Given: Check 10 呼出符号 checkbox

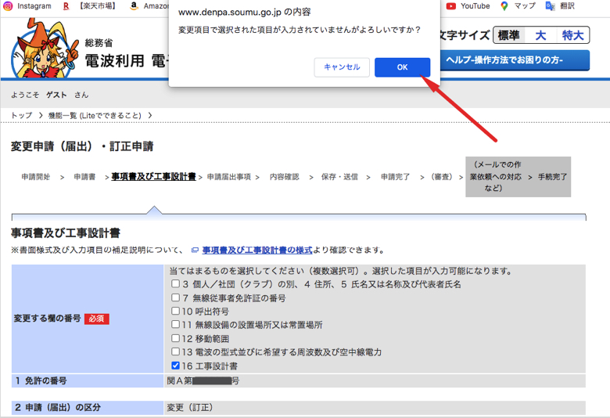Looking at the screenshot, I should (175, 311).
